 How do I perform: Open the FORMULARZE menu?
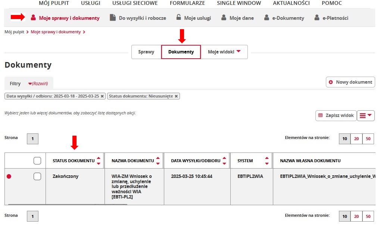(x=187, y=3)
